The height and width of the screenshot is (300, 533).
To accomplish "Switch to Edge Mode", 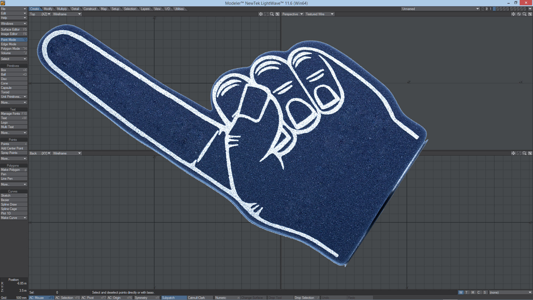I will [x=14, y=44].
